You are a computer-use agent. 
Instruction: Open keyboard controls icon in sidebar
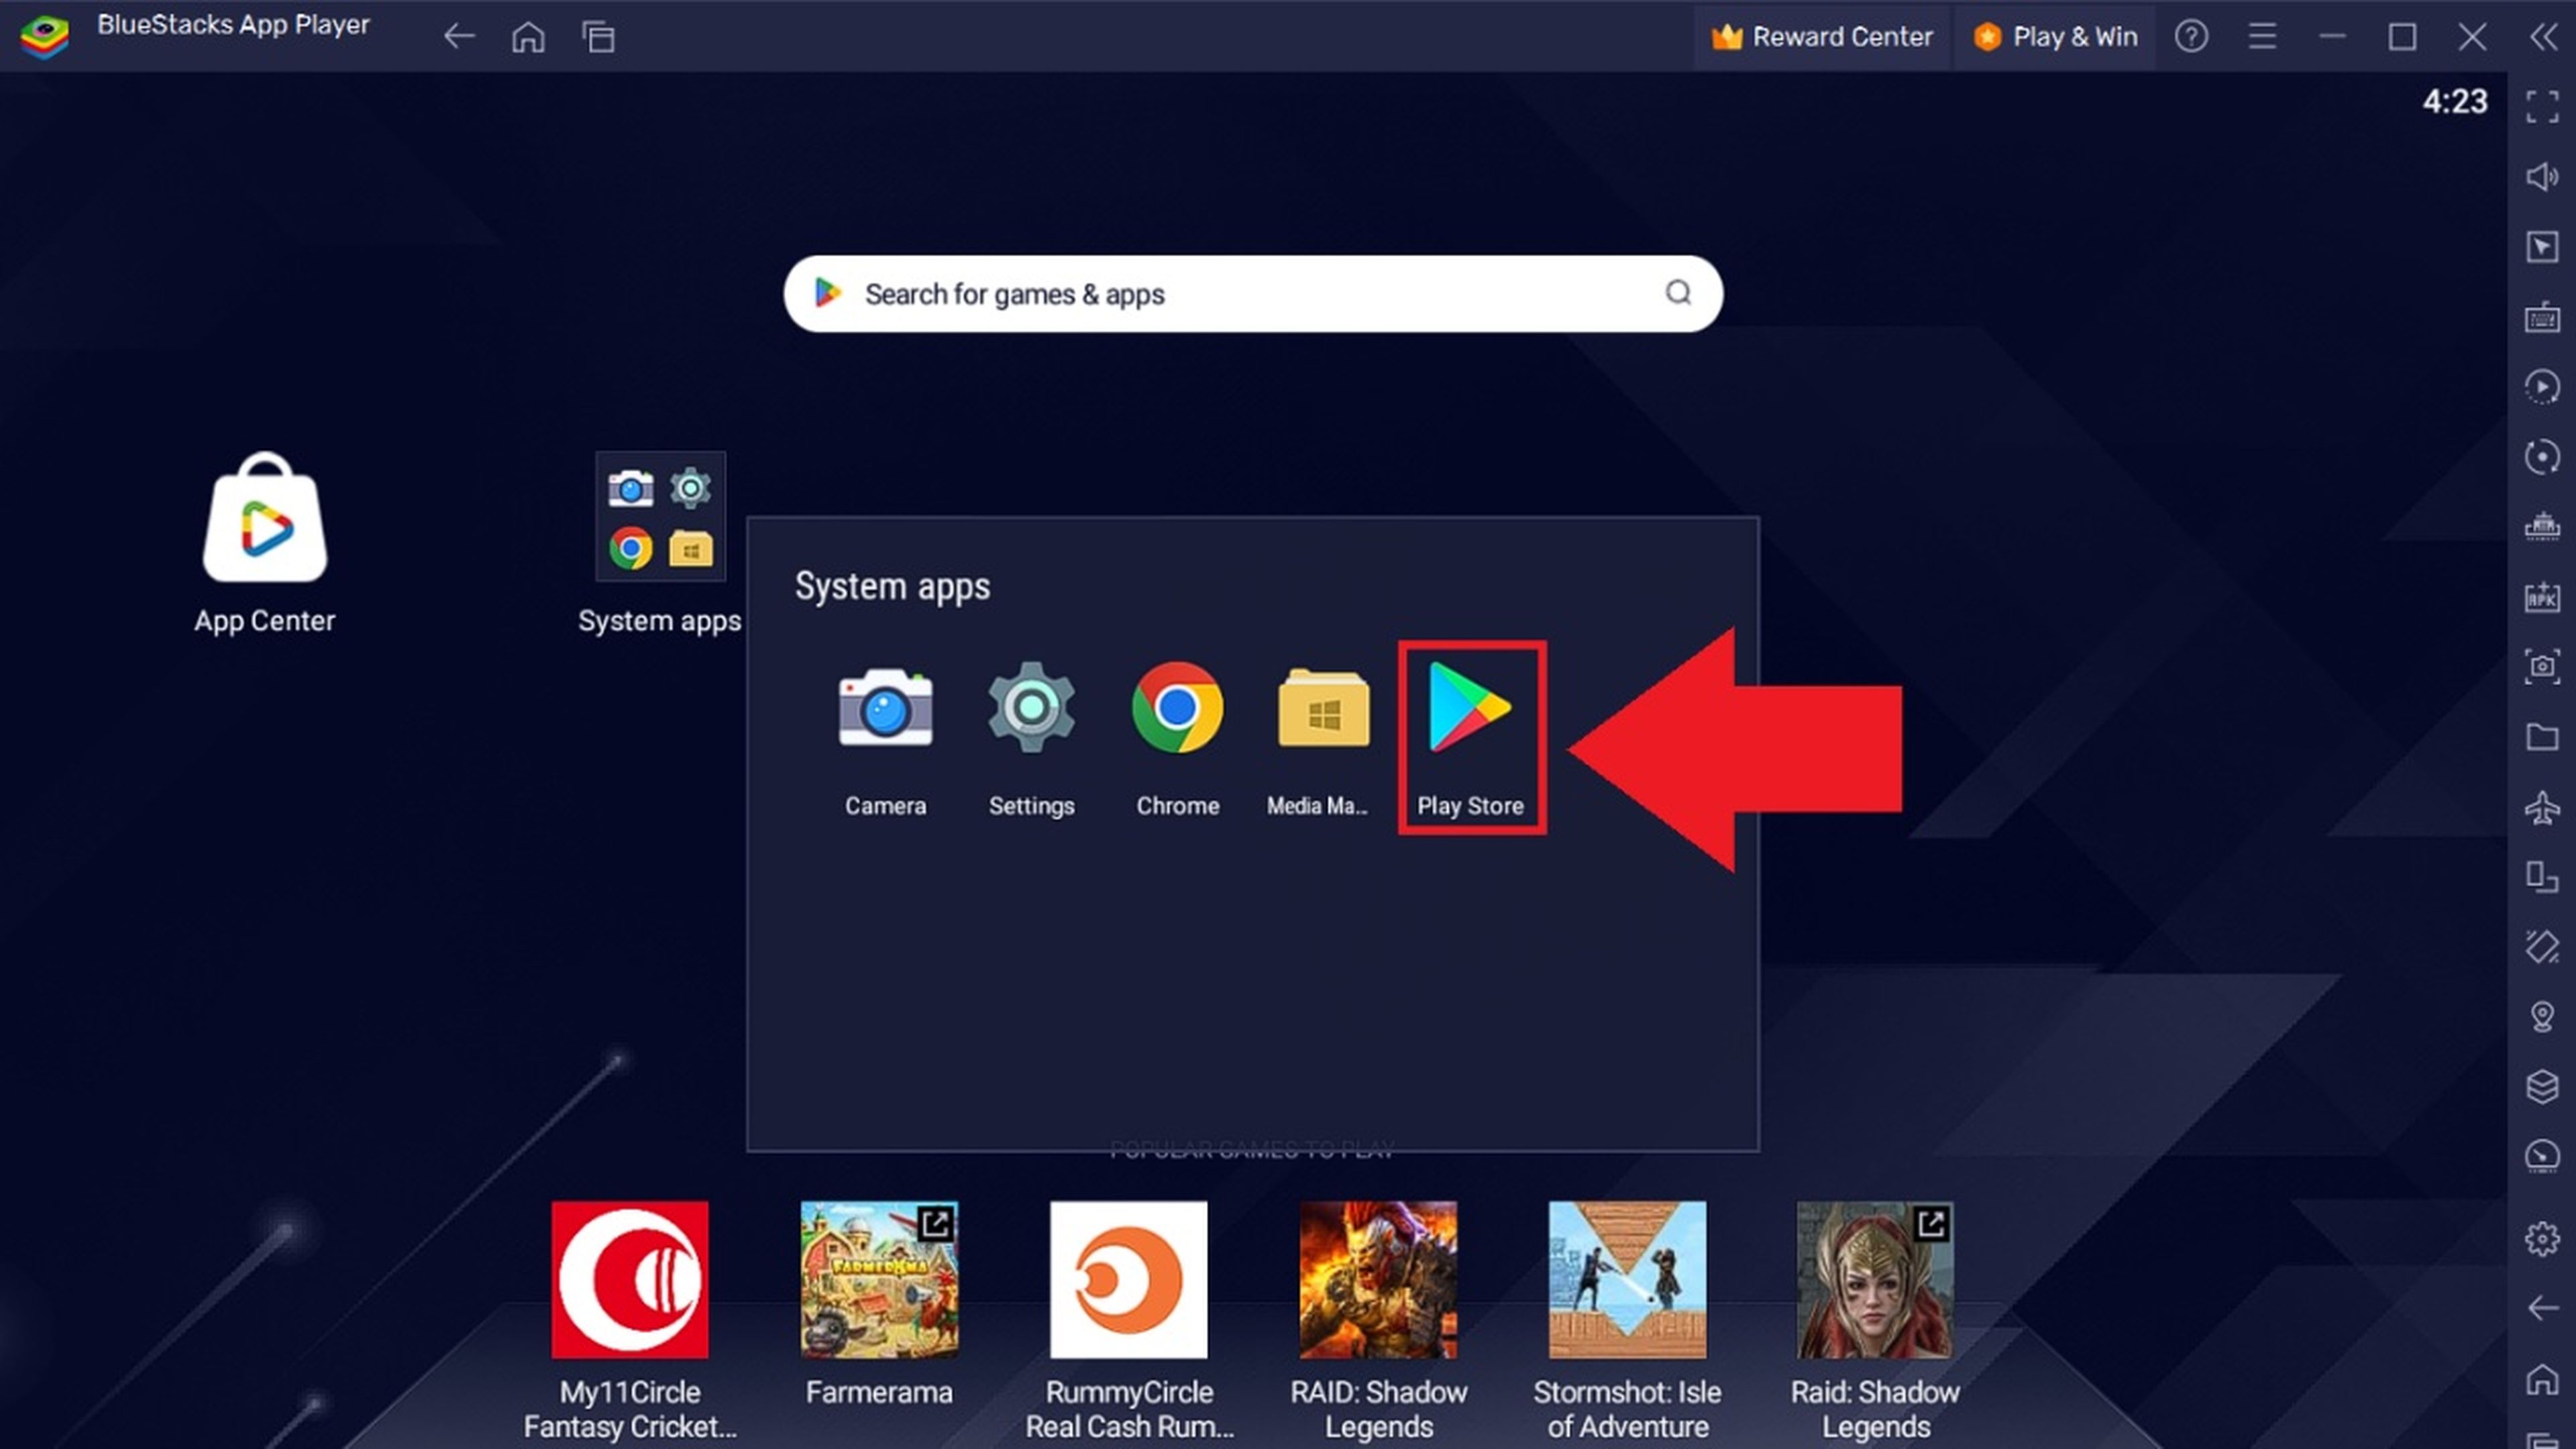point(2542,317)
